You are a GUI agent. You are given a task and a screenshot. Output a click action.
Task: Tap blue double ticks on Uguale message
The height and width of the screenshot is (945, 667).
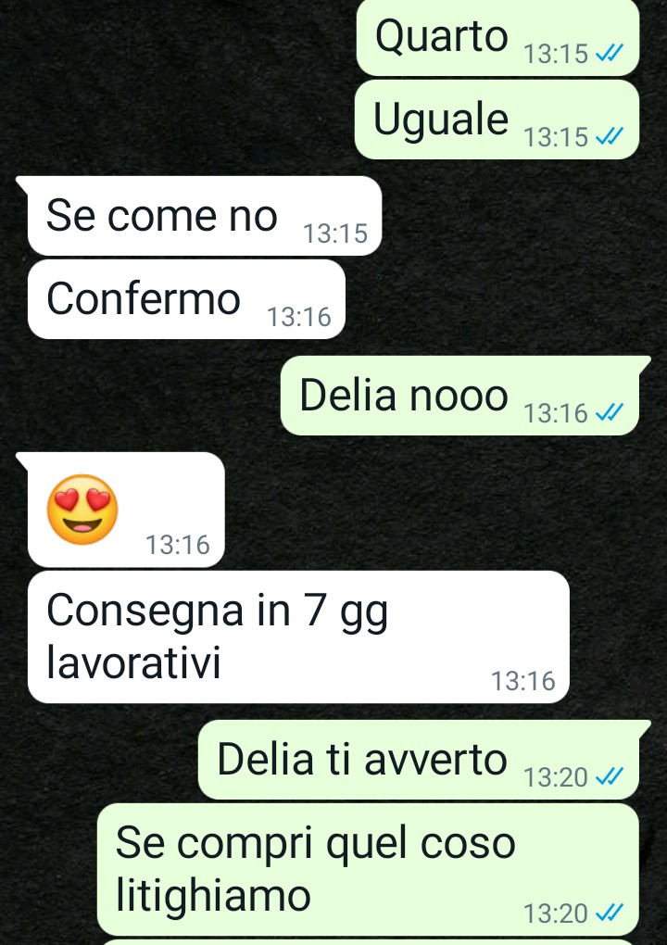[x=610, y=137]
